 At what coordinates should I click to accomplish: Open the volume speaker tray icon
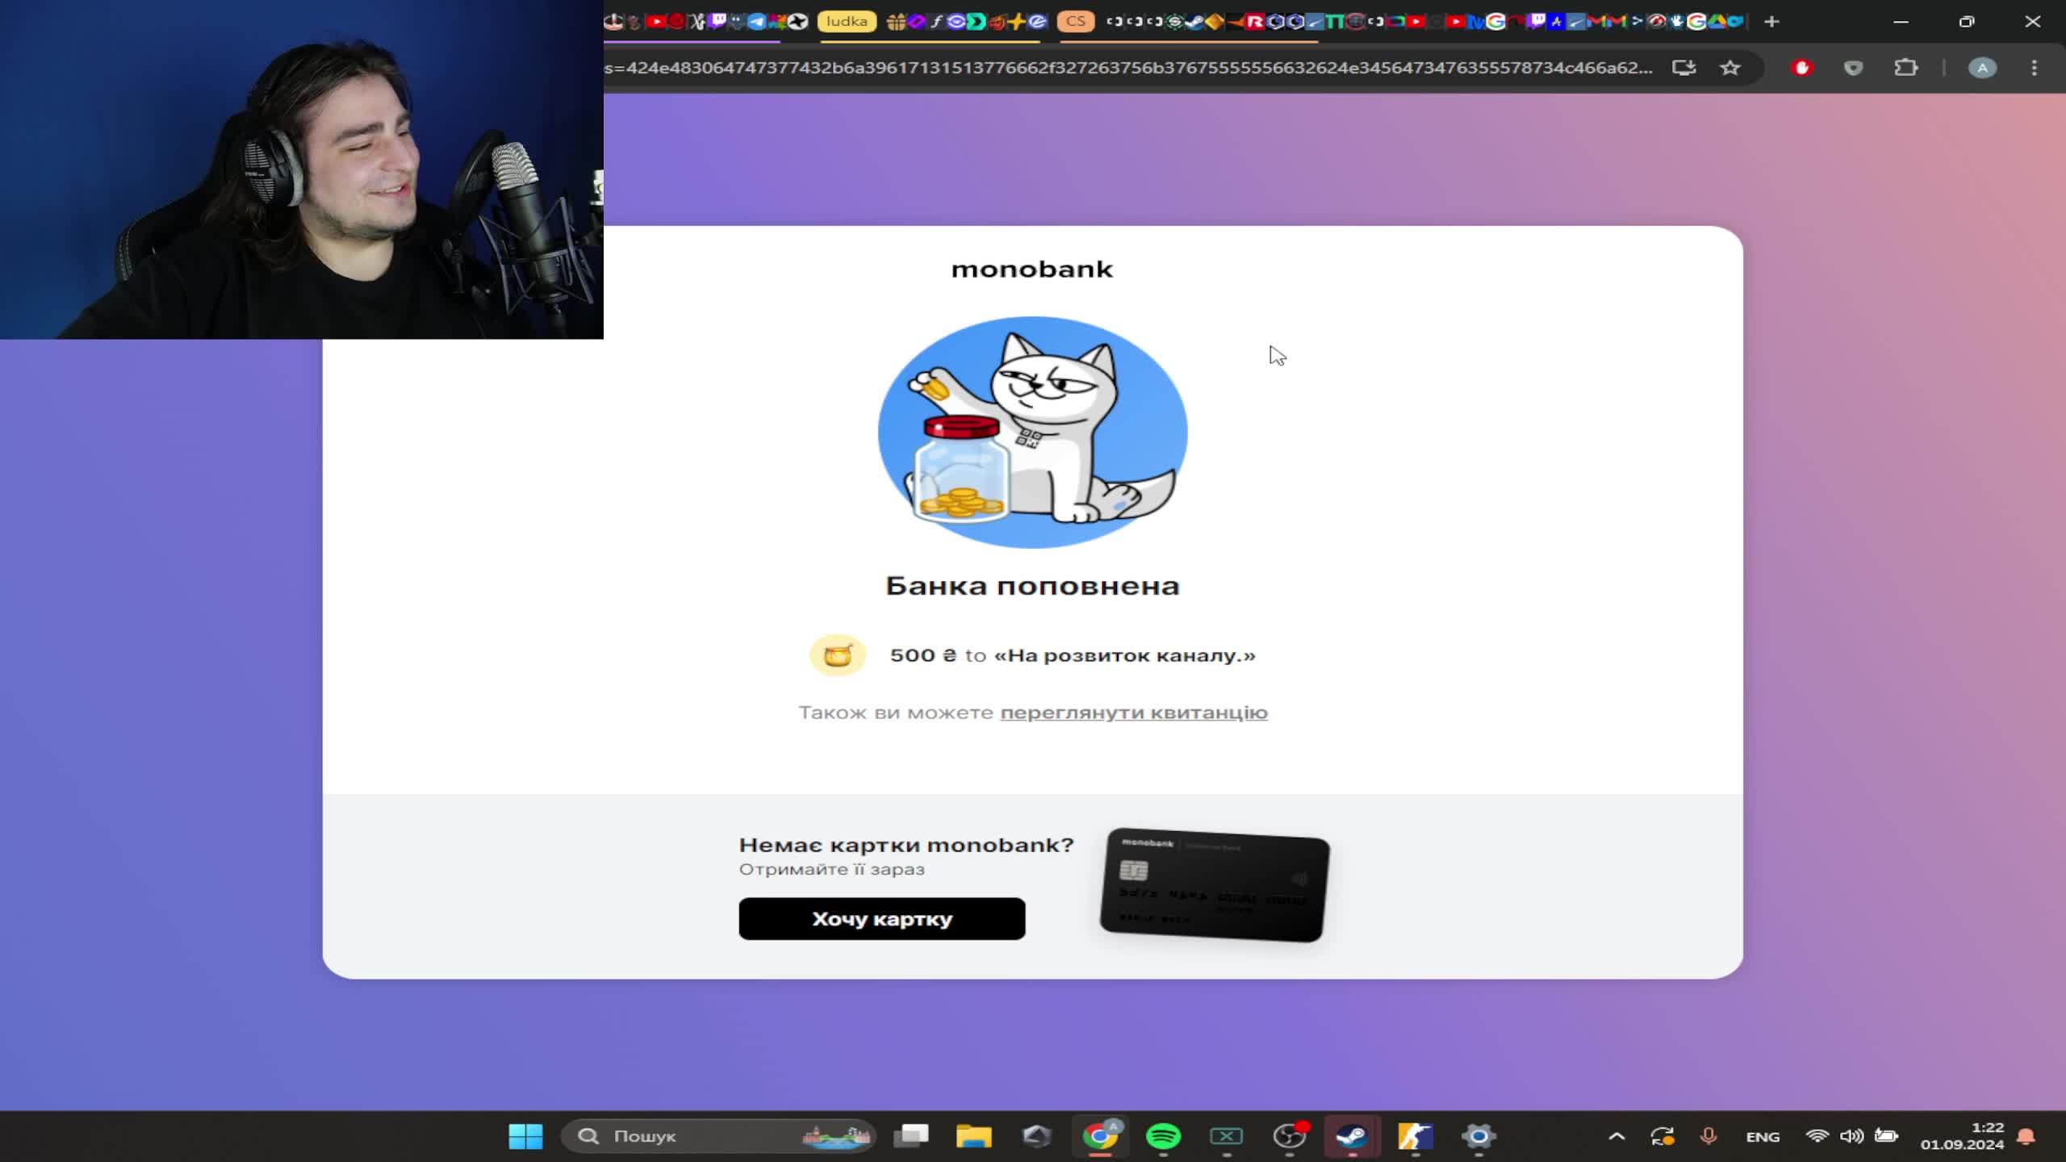tap(1851, 1136)
